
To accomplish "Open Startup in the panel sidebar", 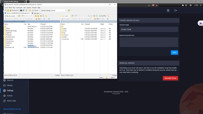I will [x=8, y=85].
